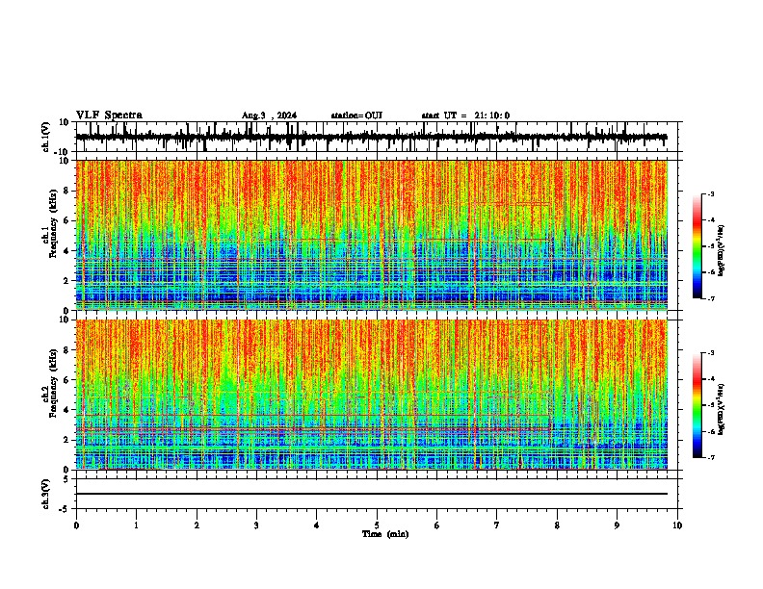Viewport: 763px width, 589px height.
Task: Click the time axis tick label '2'
Action: coord(197,525)
